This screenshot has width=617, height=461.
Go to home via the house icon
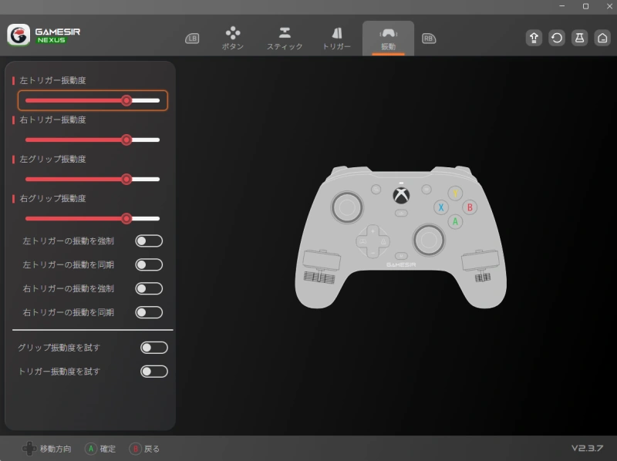pos(602,38)
